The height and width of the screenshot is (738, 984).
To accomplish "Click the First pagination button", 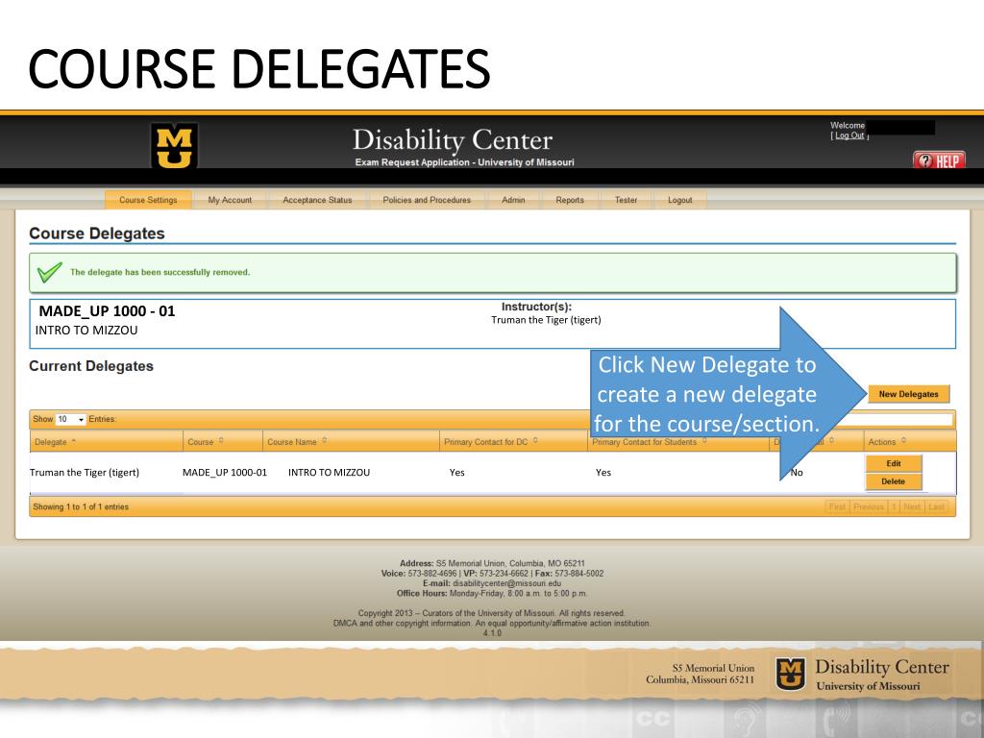I will pos(837,506).
